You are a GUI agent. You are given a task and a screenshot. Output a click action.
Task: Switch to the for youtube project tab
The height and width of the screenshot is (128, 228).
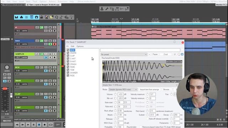(14, 5)
